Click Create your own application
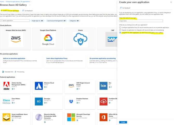174x125 pixels. click(10, 11)
